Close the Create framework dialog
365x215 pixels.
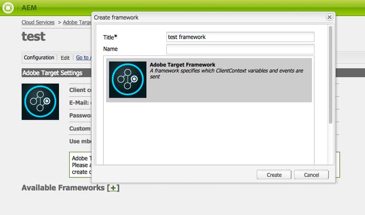coord(329,17)
